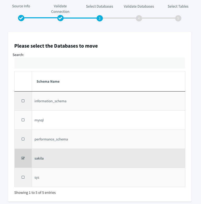Viewport: 201px width, 204px height.
Task: Select the sys schema checkbox
Action: click(23, 177)
